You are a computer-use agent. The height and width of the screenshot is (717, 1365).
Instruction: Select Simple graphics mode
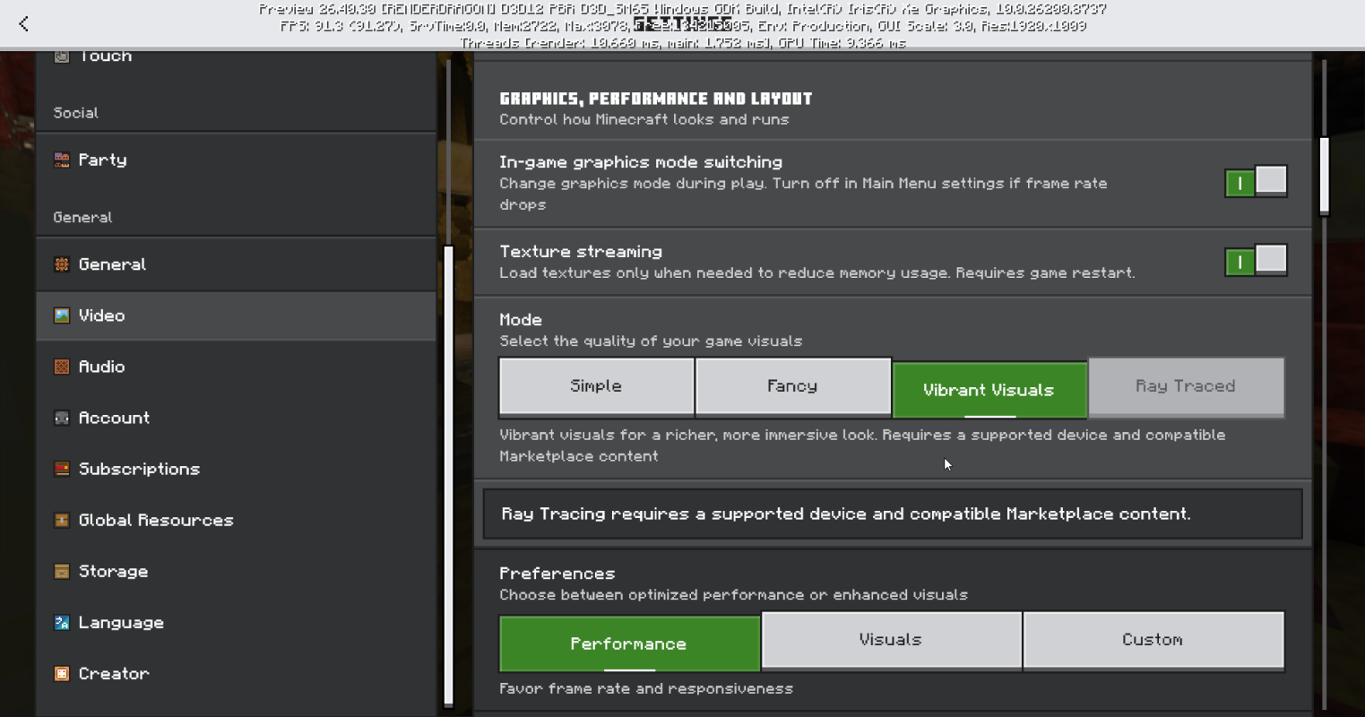click(597, 387)
